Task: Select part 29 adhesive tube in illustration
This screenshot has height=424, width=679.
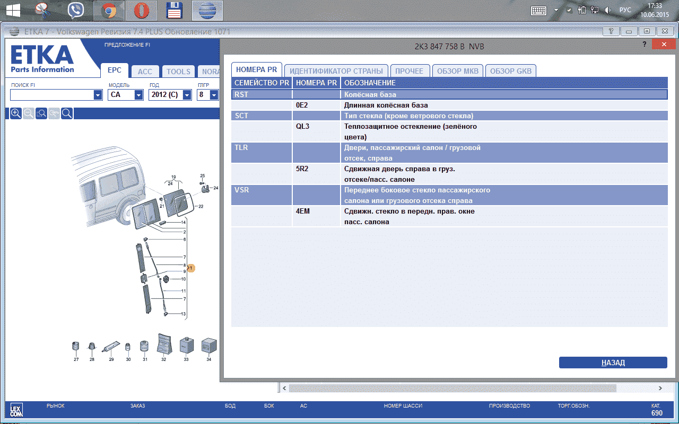Action: [x=111, y=348]
